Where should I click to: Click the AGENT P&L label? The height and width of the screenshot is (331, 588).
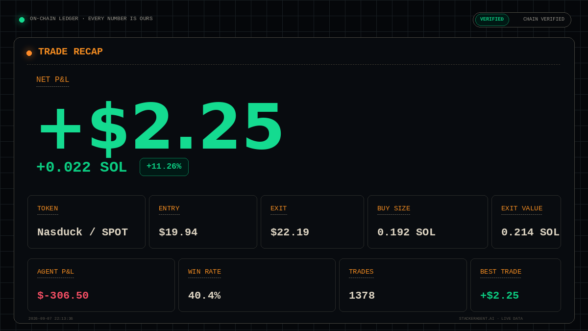click(55, 272)
